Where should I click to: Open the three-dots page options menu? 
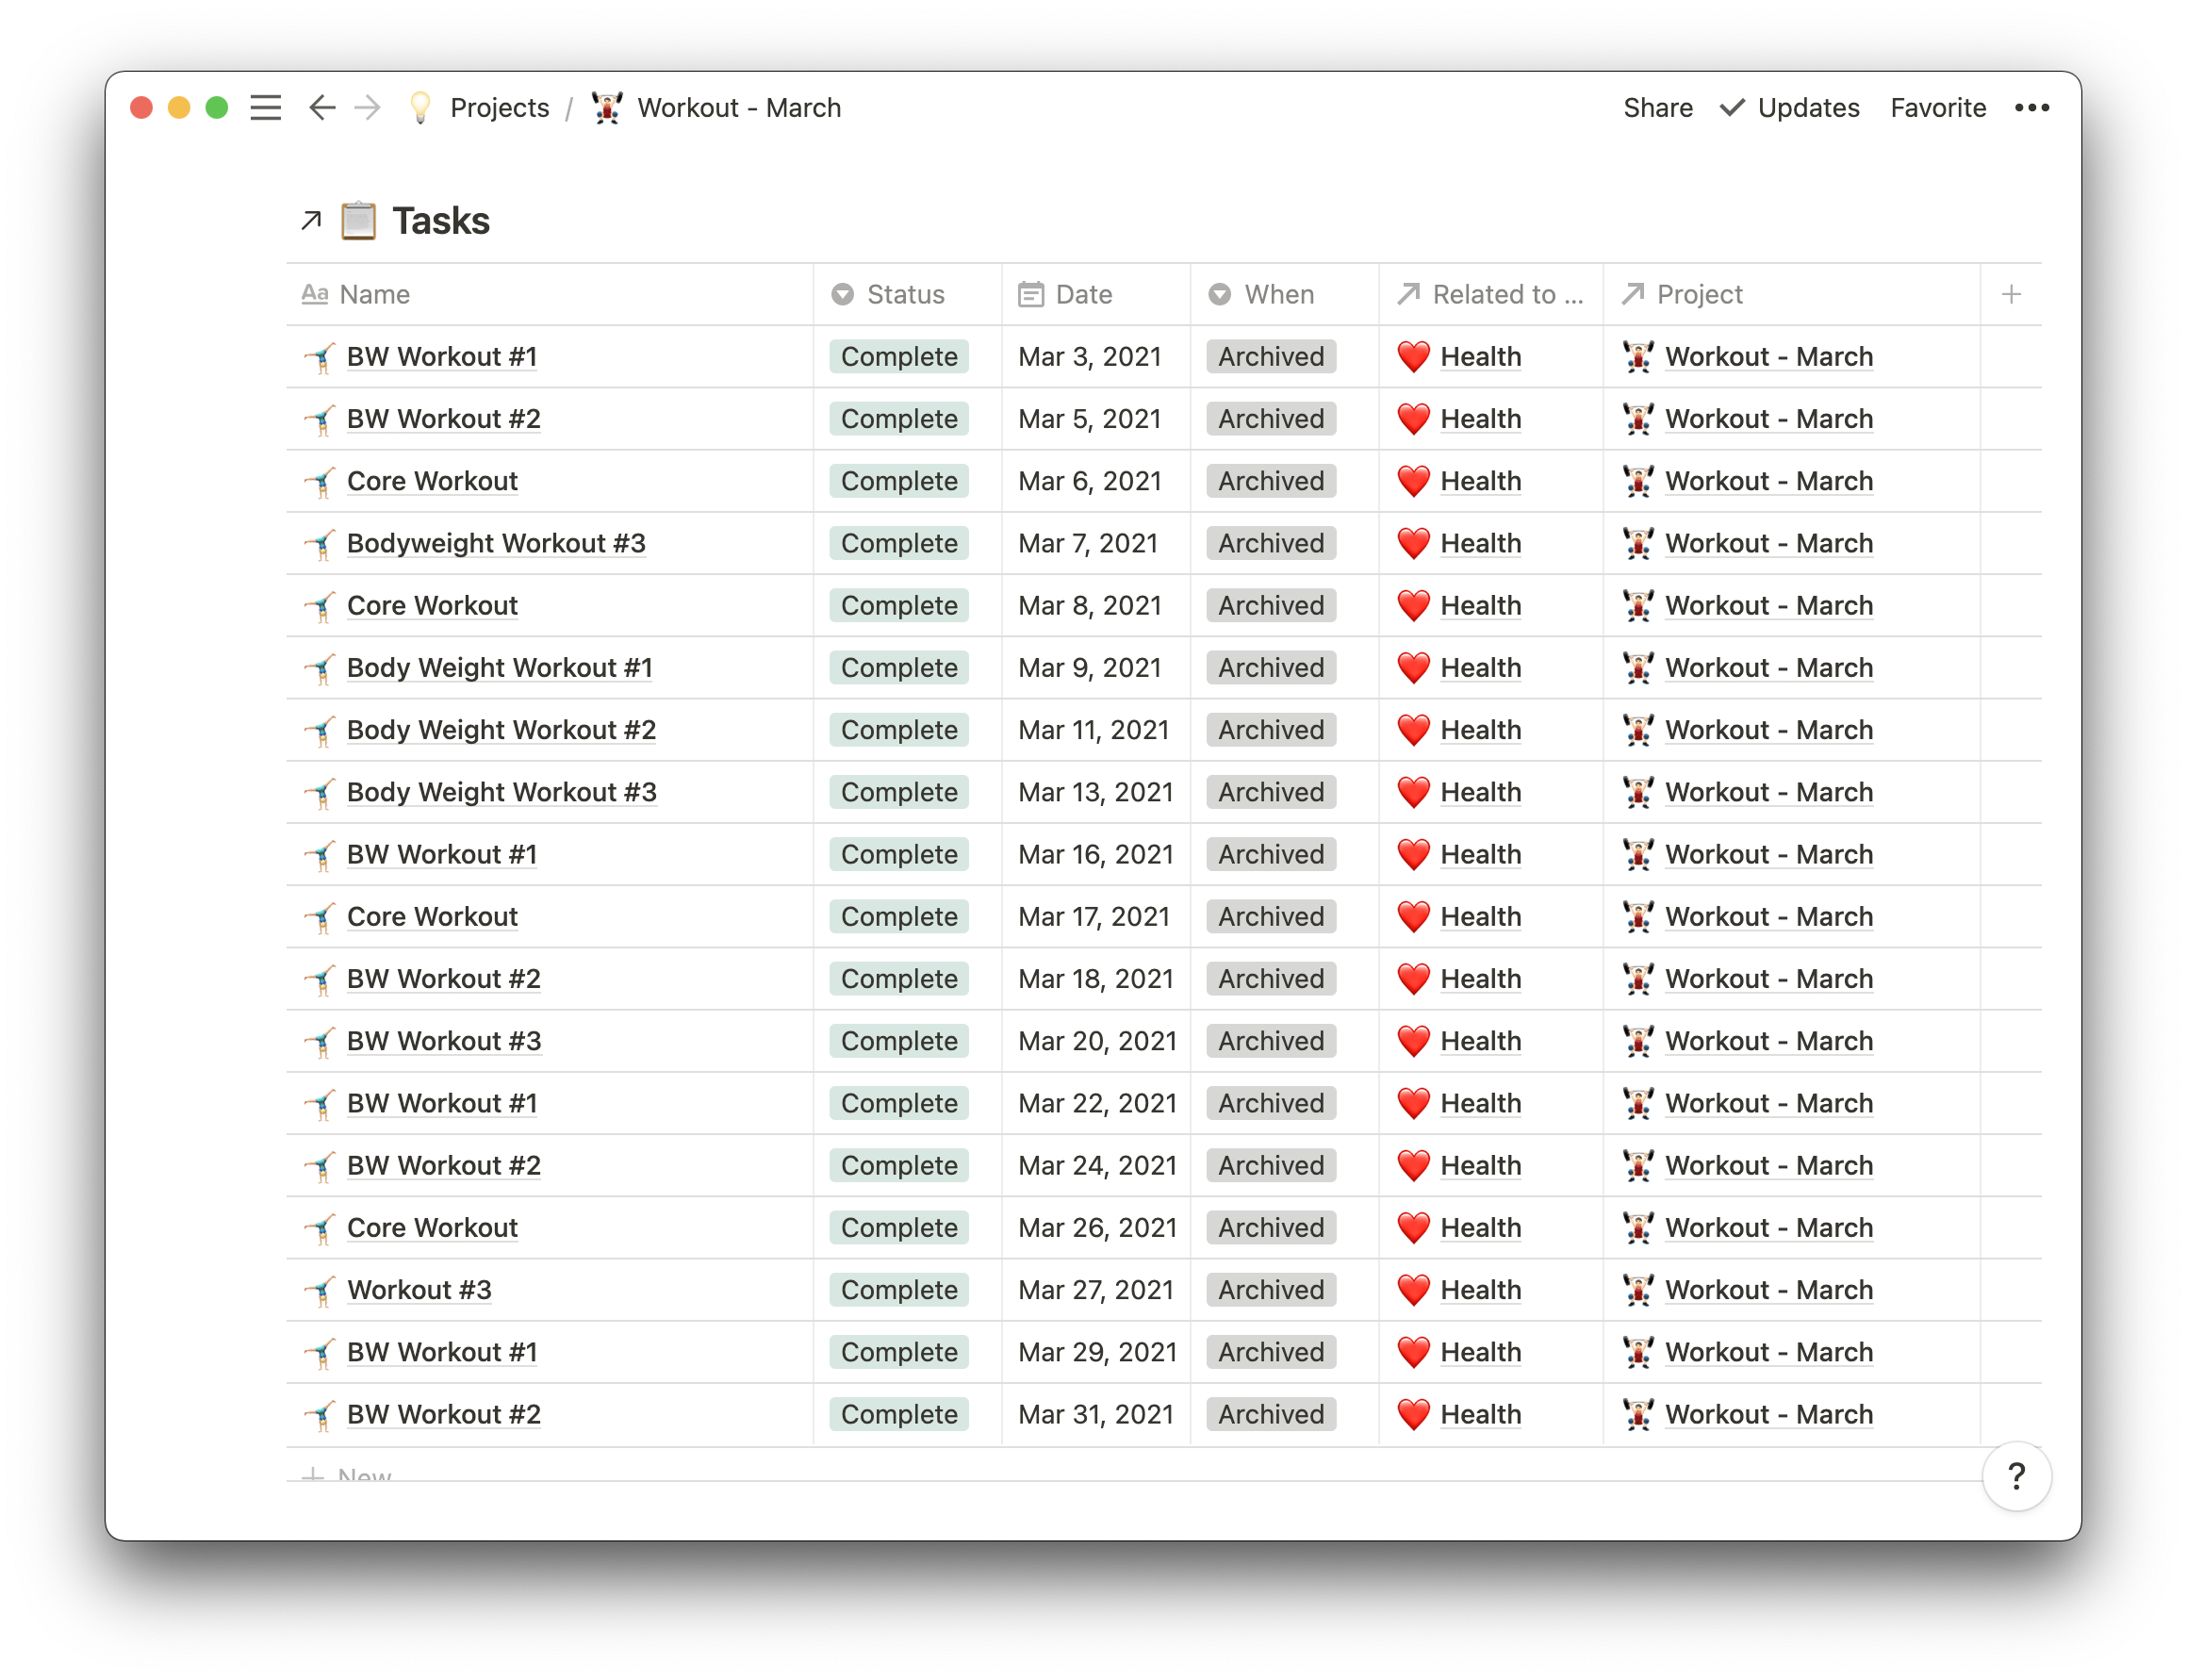pyautogui.click(x=2031, y=108)
